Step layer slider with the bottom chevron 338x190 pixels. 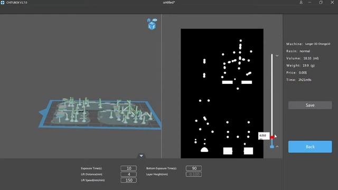click(x=277, y=147)
